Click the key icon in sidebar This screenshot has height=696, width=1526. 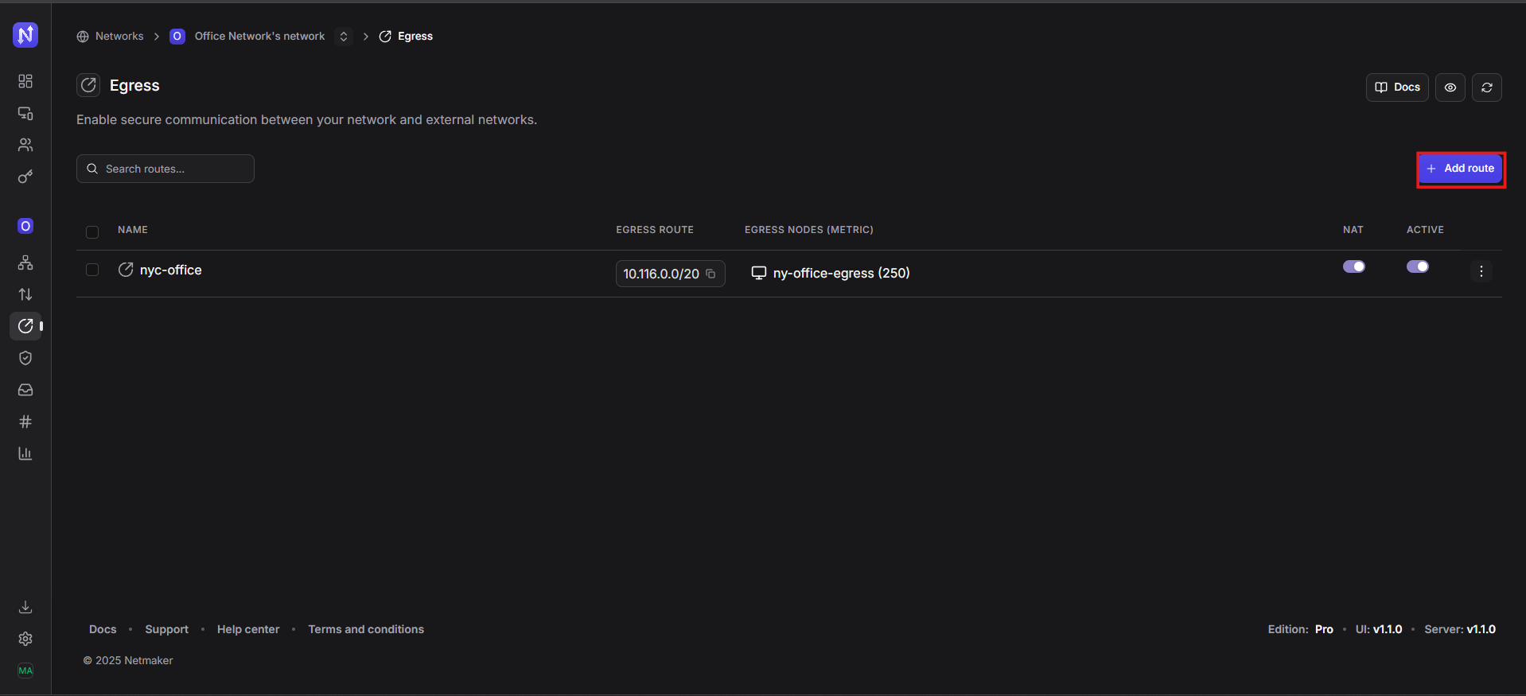click(x=25, y=177)
